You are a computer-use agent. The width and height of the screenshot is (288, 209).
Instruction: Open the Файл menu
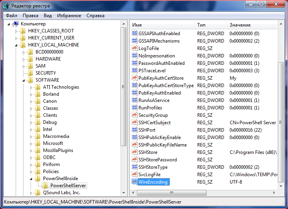pyautogui.click(x=11, y=16)
